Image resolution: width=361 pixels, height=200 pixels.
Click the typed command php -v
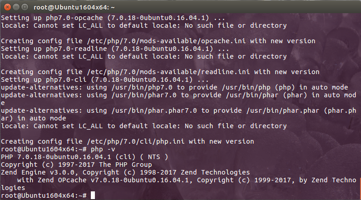pyautogui.click(x=103, y=149)
